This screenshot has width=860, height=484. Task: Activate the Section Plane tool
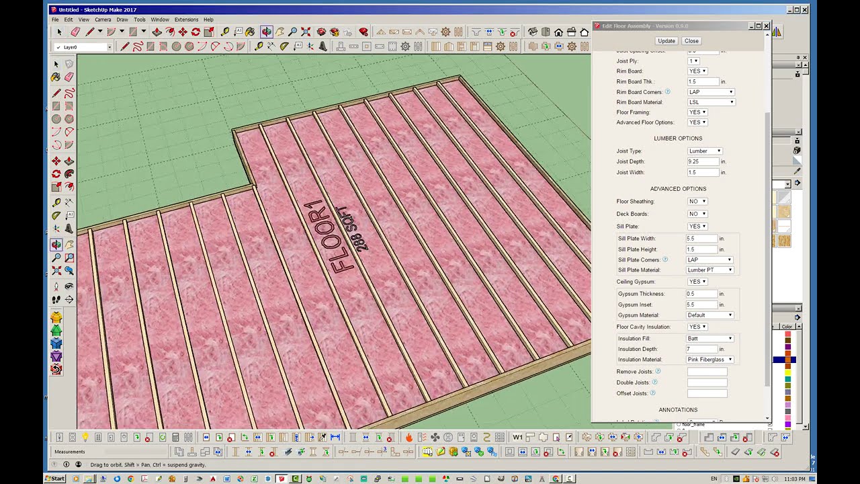point(69,299)
